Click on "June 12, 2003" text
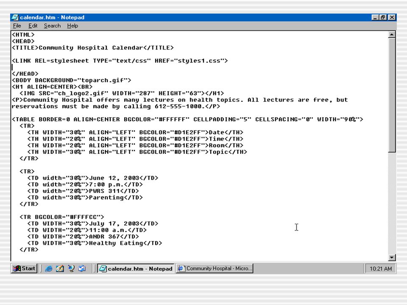The height and width of the screenshot is (305, 407). (x=114, y=178)
